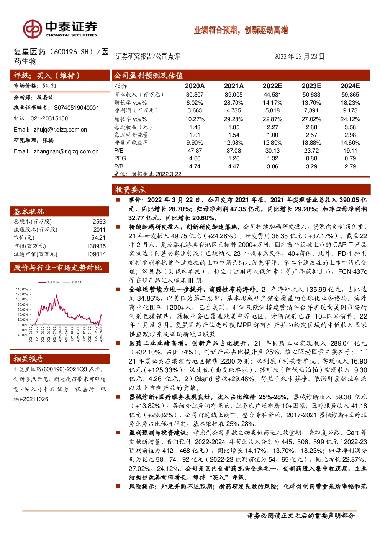Select the market price 54.21 line
Screen dimensions: 380x538
coord(35,86)
